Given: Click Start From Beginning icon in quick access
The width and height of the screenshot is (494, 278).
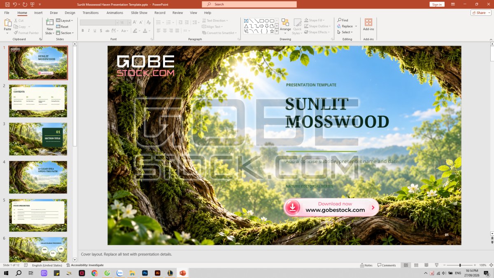Looking at the screenshot, I should click(33, 4).
